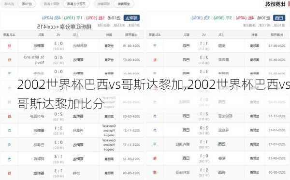Screen dimensions: 290x180
Task: Open the 4:0 score in Costa Rica table
Action: tap(58, 57)
